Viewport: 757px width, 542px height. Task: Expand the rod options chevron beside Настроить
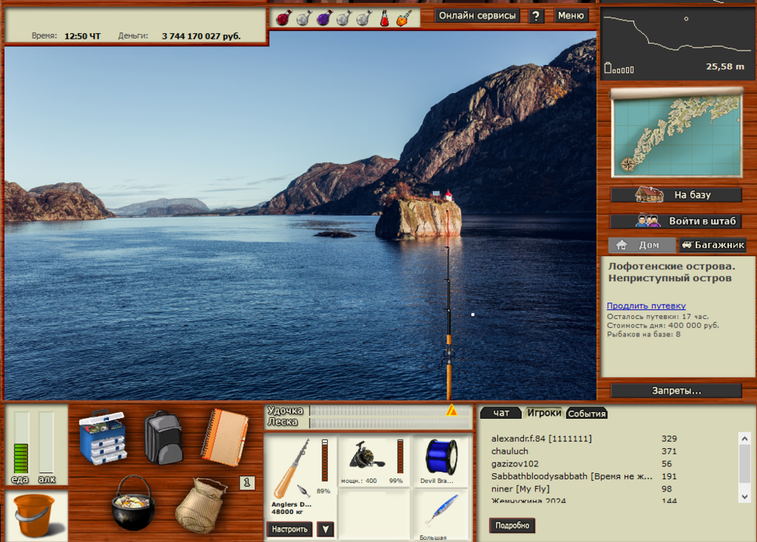[x=325, y=528]
